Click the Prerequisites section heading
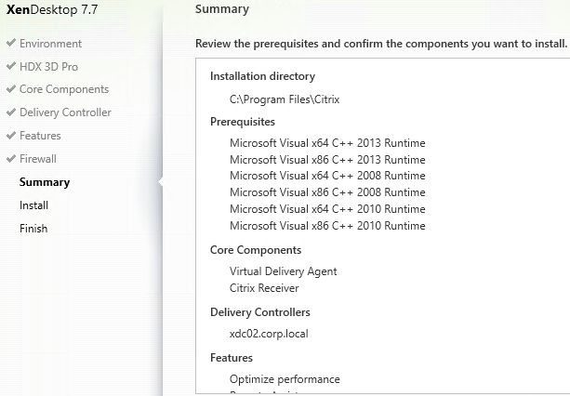Viewport: 570px width, 396px height. (x=243, y=122)
